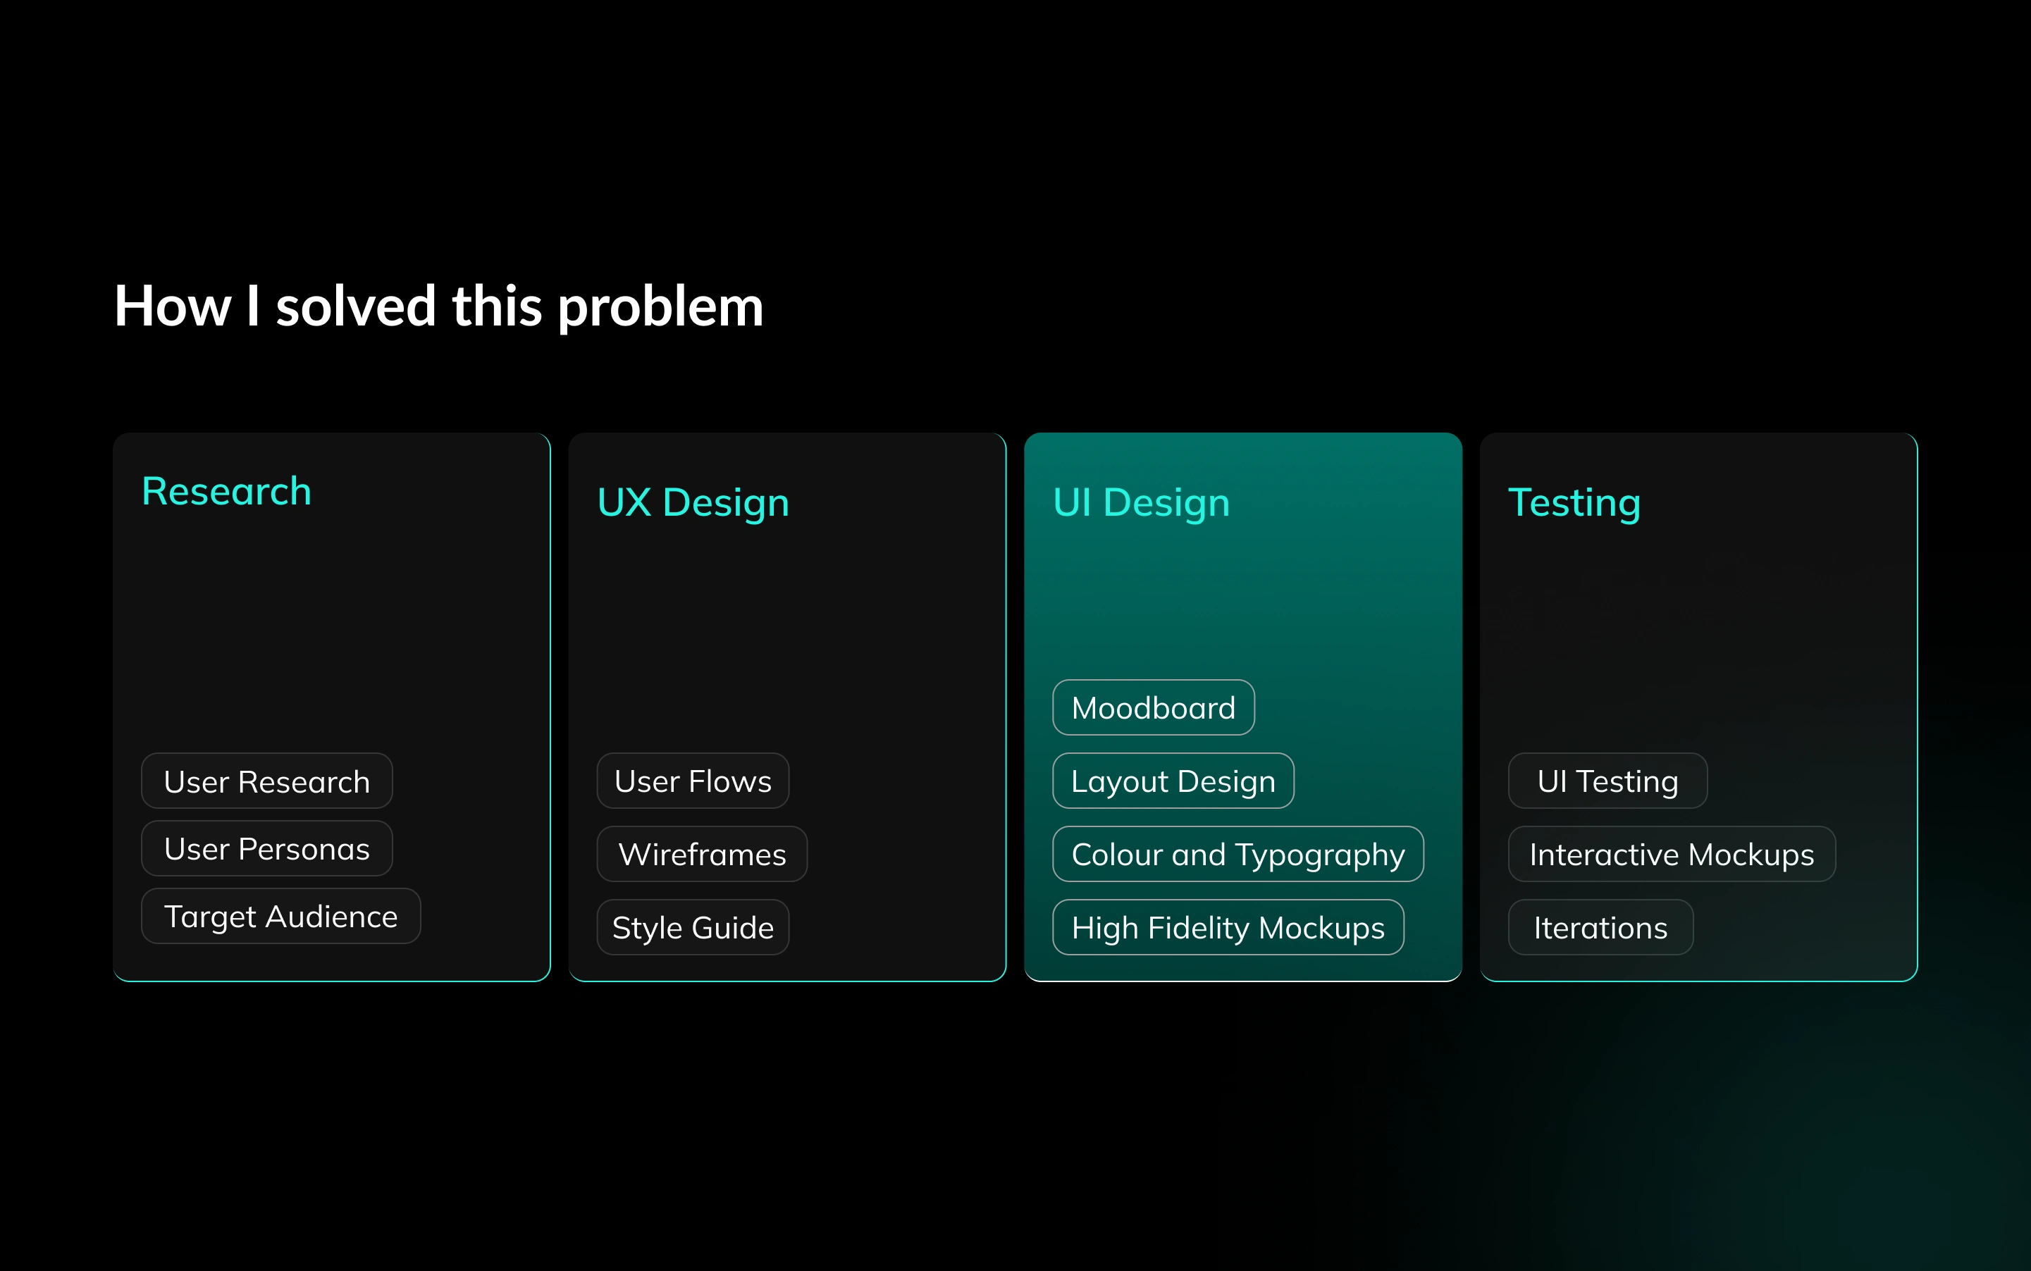Click the Target Audience tag

[x=280, y=915]
